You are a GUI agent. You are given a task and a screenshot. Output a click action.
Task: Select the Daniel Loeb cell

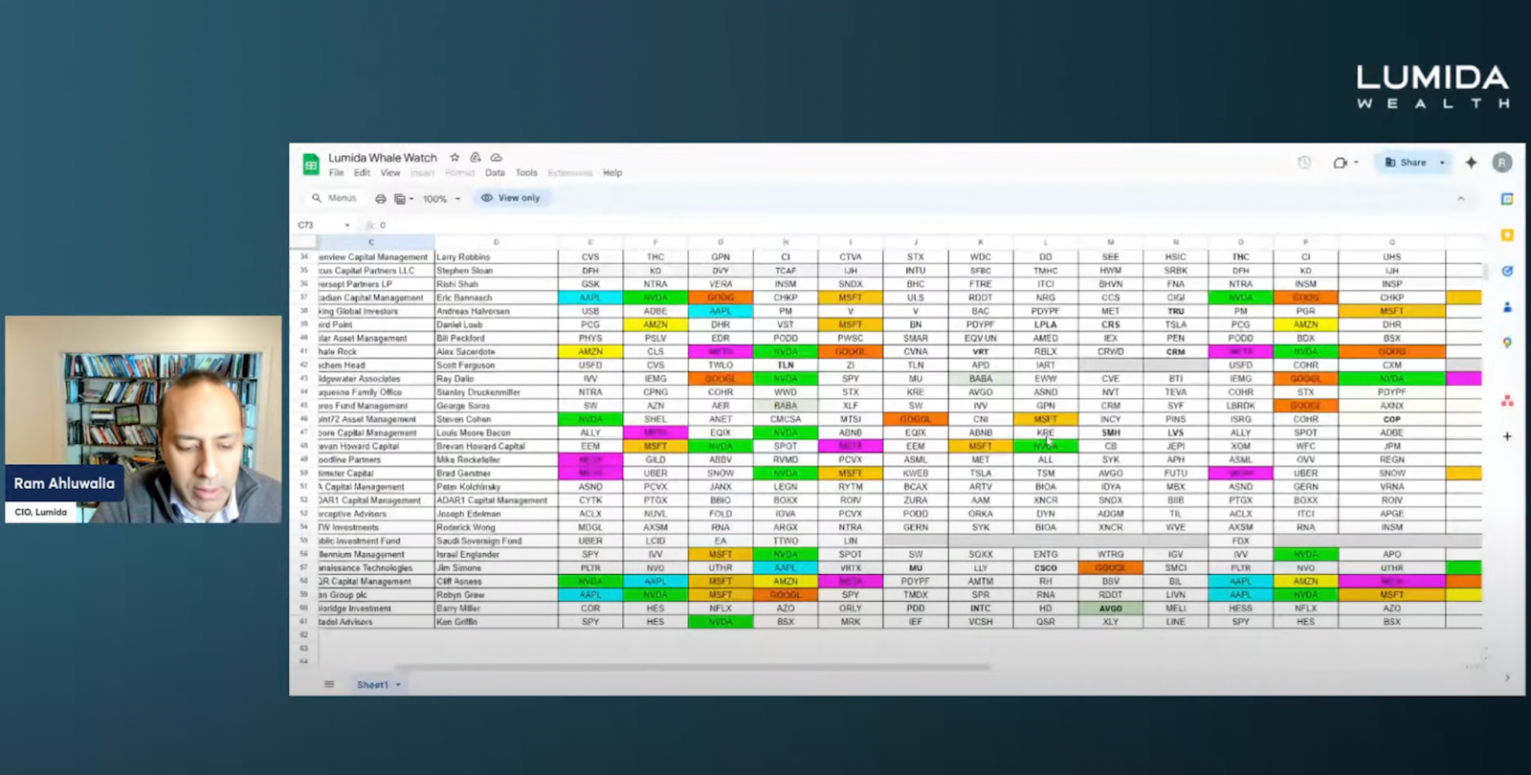pyautogui.click(x=496, y=324)
